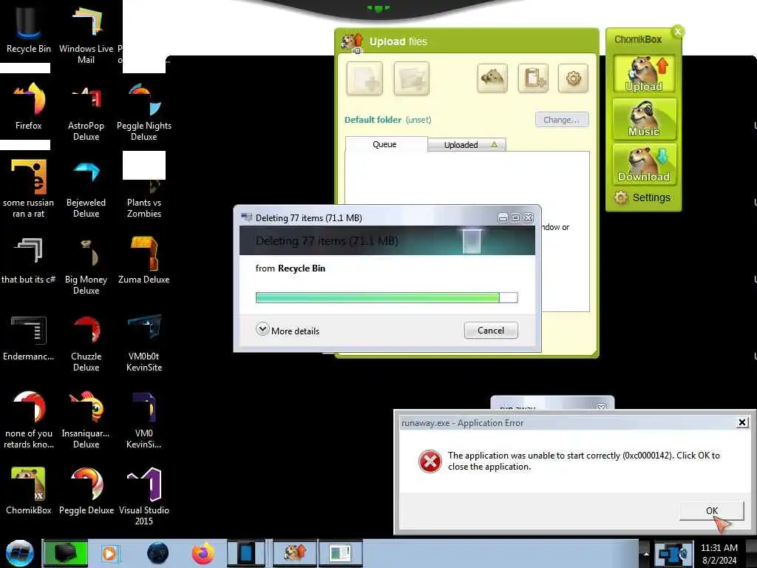757x568 pixels.
Task: Open Upload in the ChomikBox panel
Action: click(644, 74)
